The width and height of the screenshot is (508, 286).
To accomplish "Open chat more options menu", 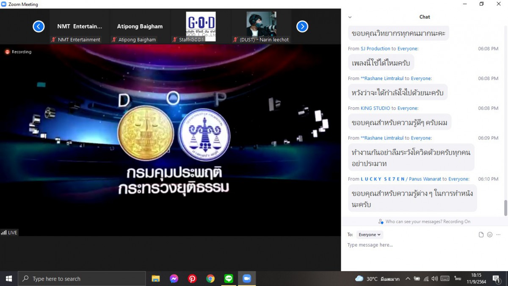I will click(498, 235).
